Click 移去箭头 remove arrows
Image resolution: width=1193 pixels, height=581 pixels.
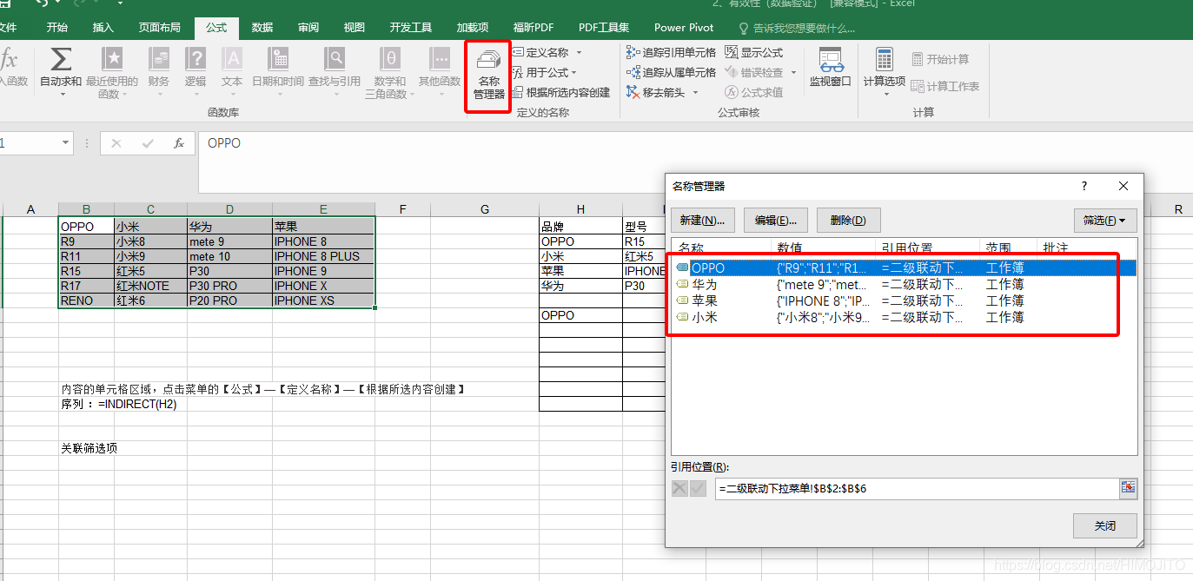(656, 92)
